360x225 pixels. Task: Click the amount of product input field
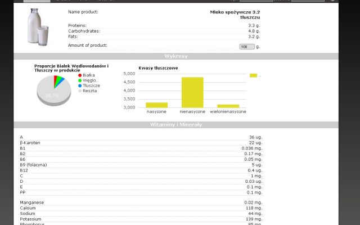[x=246, y=47]
